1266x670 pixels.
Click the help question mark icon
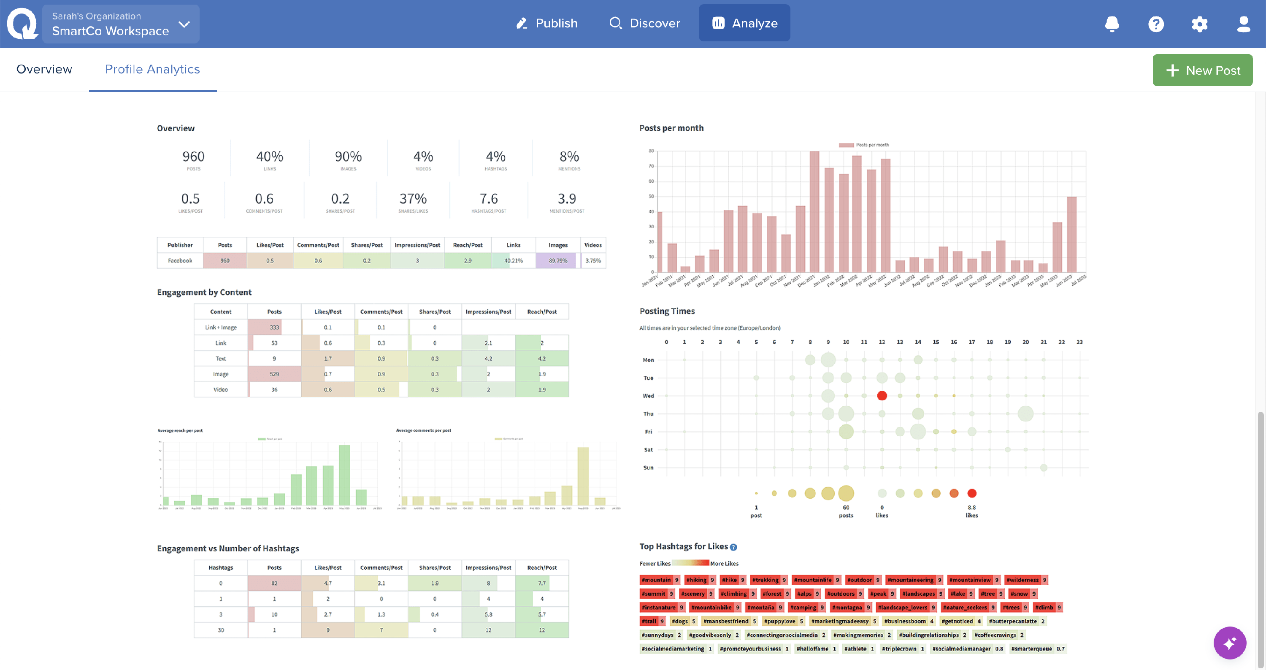1155,24
